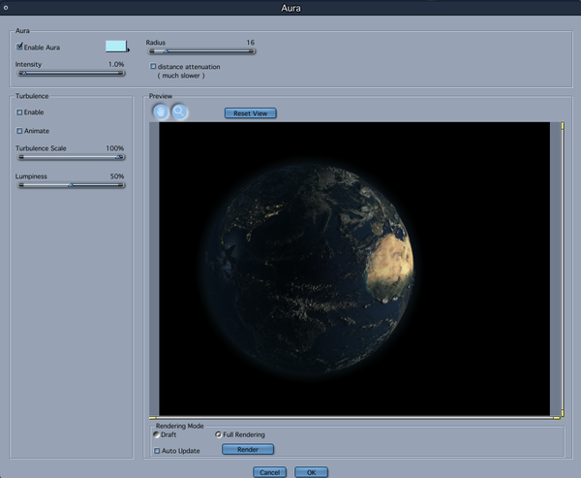Select Draft rendering mode
Screen dimensions: 581x478
(x=157, y=434)
